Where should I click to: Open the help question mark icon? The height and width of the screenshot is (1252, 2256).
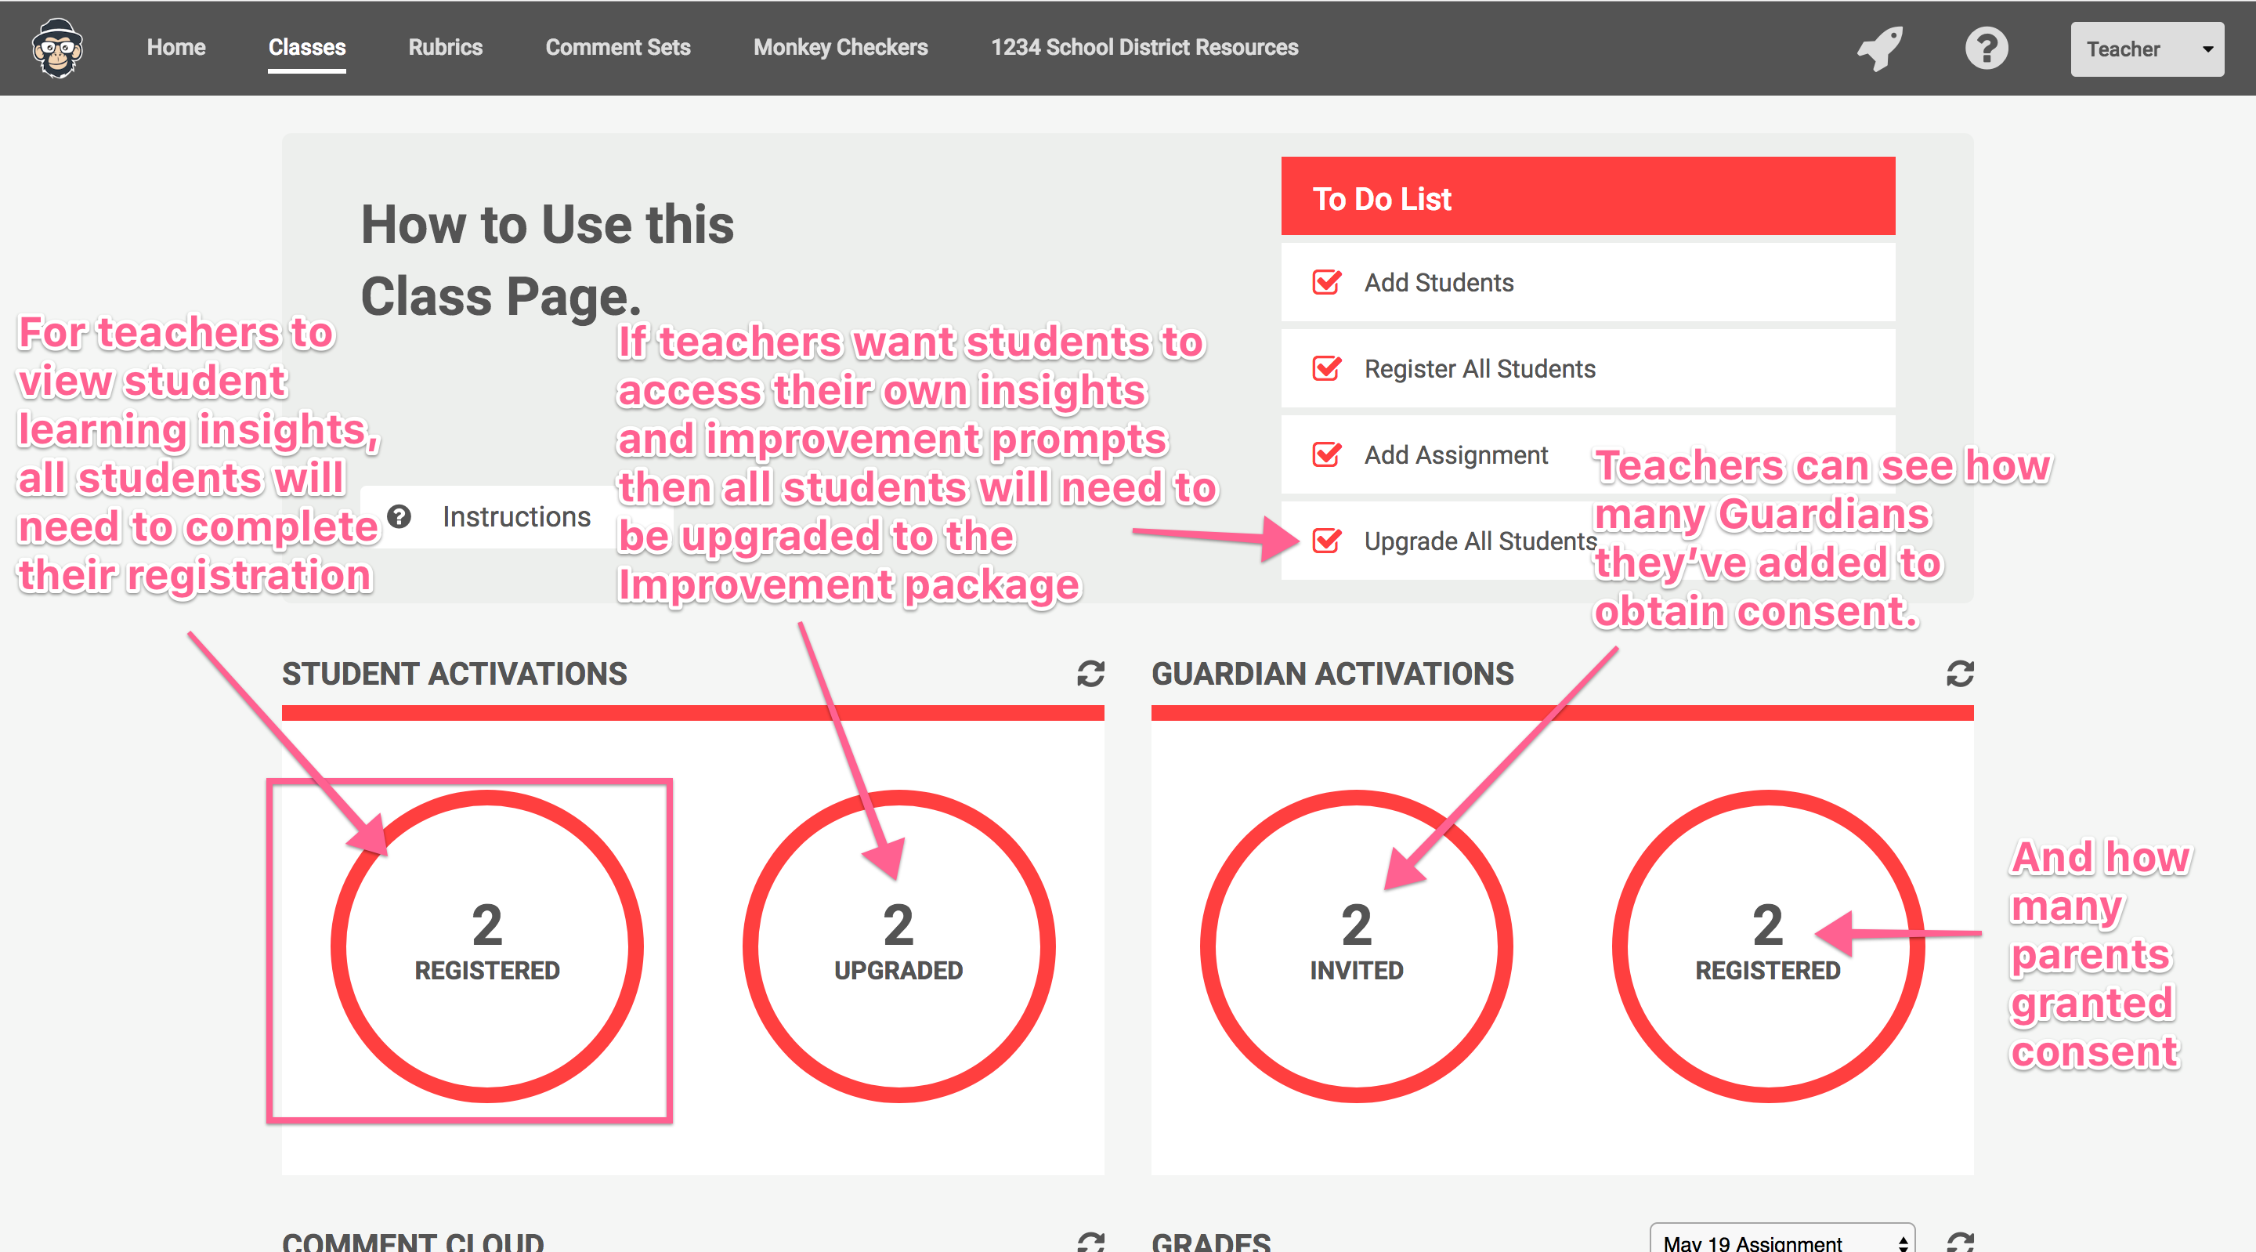1986,49
